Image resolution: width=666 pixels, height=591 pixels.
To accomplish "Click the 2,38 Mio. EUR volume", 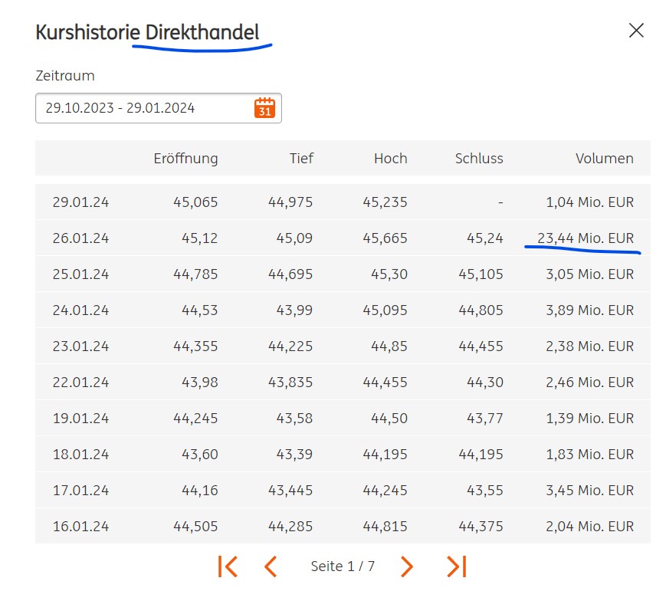I will [x=589, y=346].
